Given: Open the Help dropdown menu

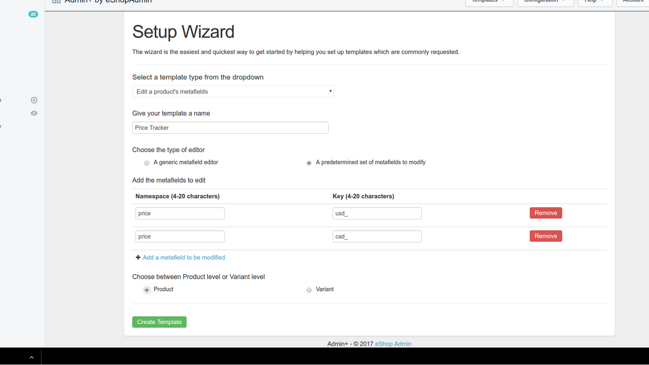Looking at the screenshot, I should point(594,2).
